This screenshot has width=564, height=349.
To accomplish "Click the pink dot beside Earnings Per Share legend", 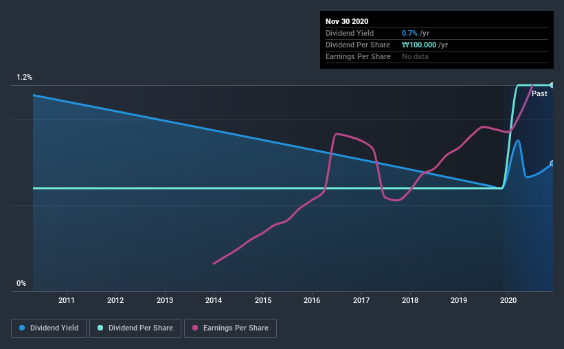I will pos(194,328).
